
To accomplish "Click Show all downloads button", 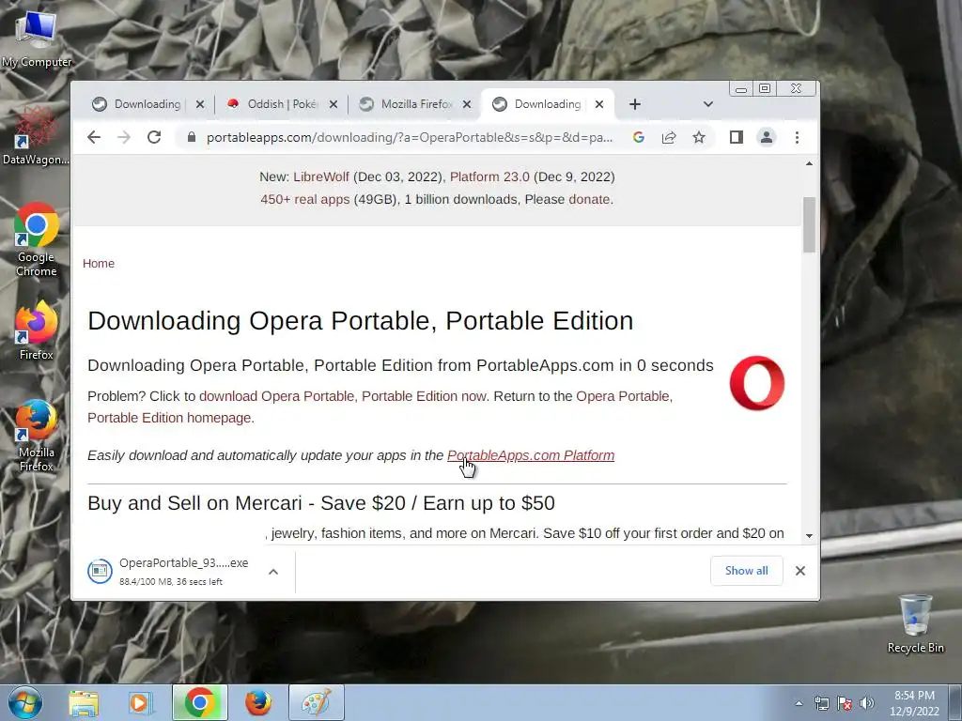I will (747, 571).
